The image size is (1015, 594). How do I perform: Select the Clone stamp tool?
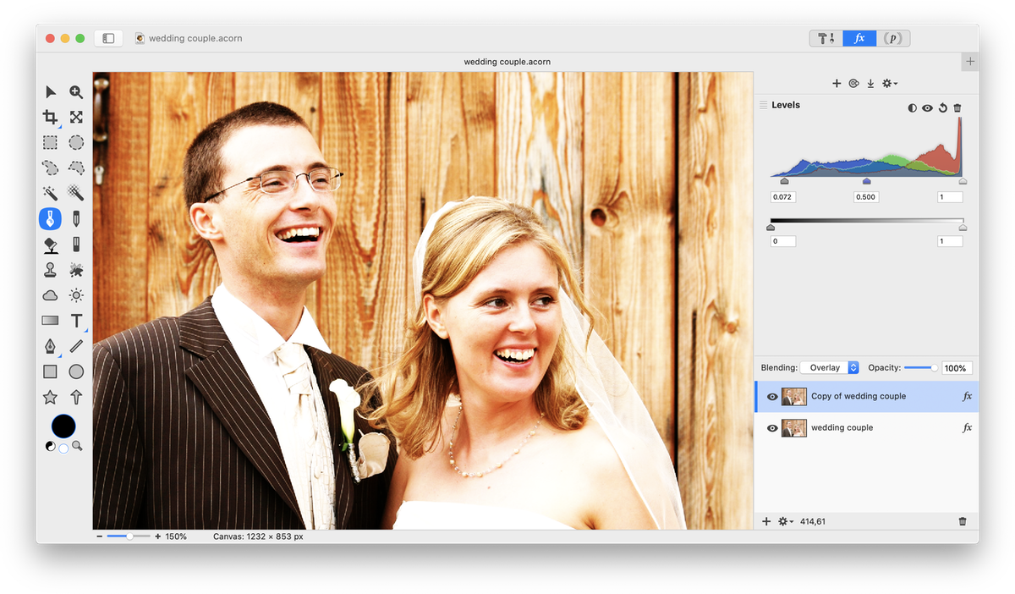point(51,270)
